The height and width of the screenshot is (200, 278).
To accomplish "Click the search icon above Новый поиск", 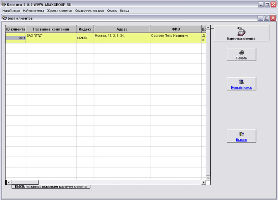I will (242, 82).
